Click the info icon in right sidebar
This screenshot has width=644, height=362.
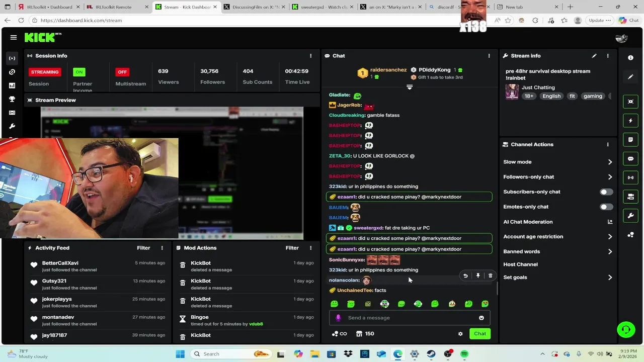coord(630,58)
